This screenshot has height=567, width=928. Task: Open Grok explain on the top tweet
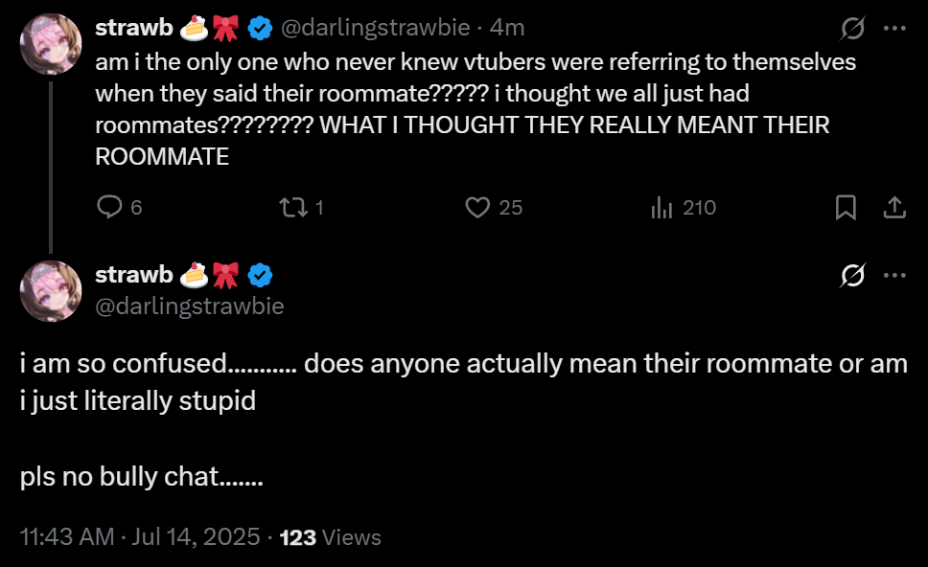(851, 30)
